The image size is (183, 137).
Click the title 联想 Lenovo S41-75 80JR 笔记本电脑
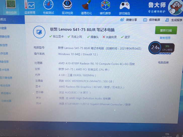click(x=82, y=30)
